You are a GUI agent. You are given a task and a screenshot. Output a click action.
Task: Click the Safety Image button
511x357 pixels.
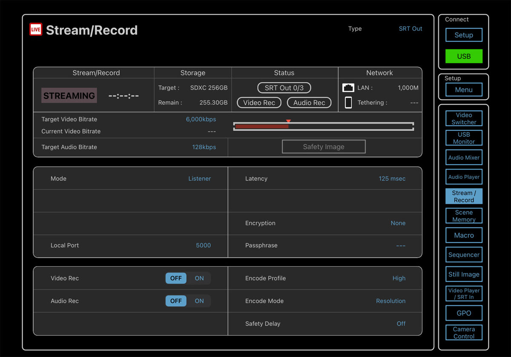pyautogui.click(x=324, y=147)
